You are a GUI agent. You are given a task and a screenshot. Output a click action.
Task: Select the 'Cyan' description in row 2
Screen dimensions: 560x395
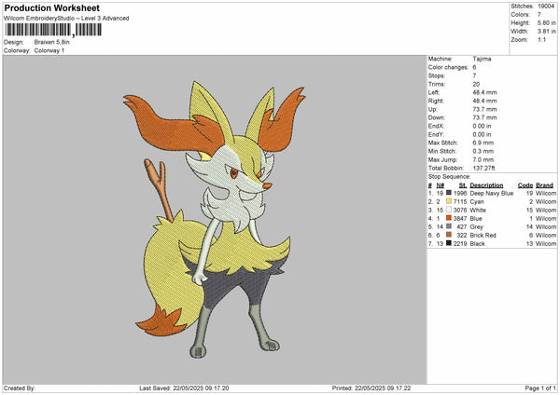pos(477,202)
